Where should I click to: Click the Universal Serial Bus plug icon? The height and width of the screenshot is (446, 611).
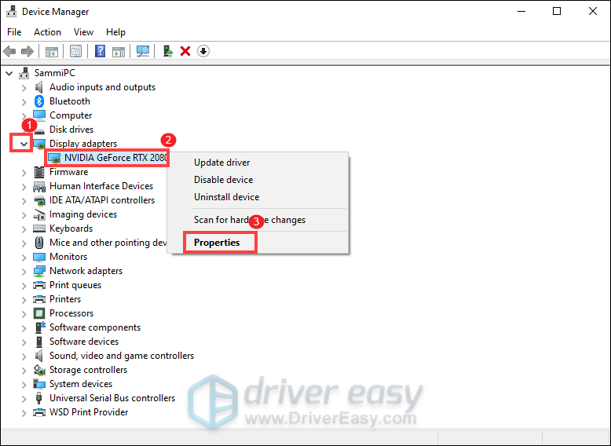click(x=39, y=398)
